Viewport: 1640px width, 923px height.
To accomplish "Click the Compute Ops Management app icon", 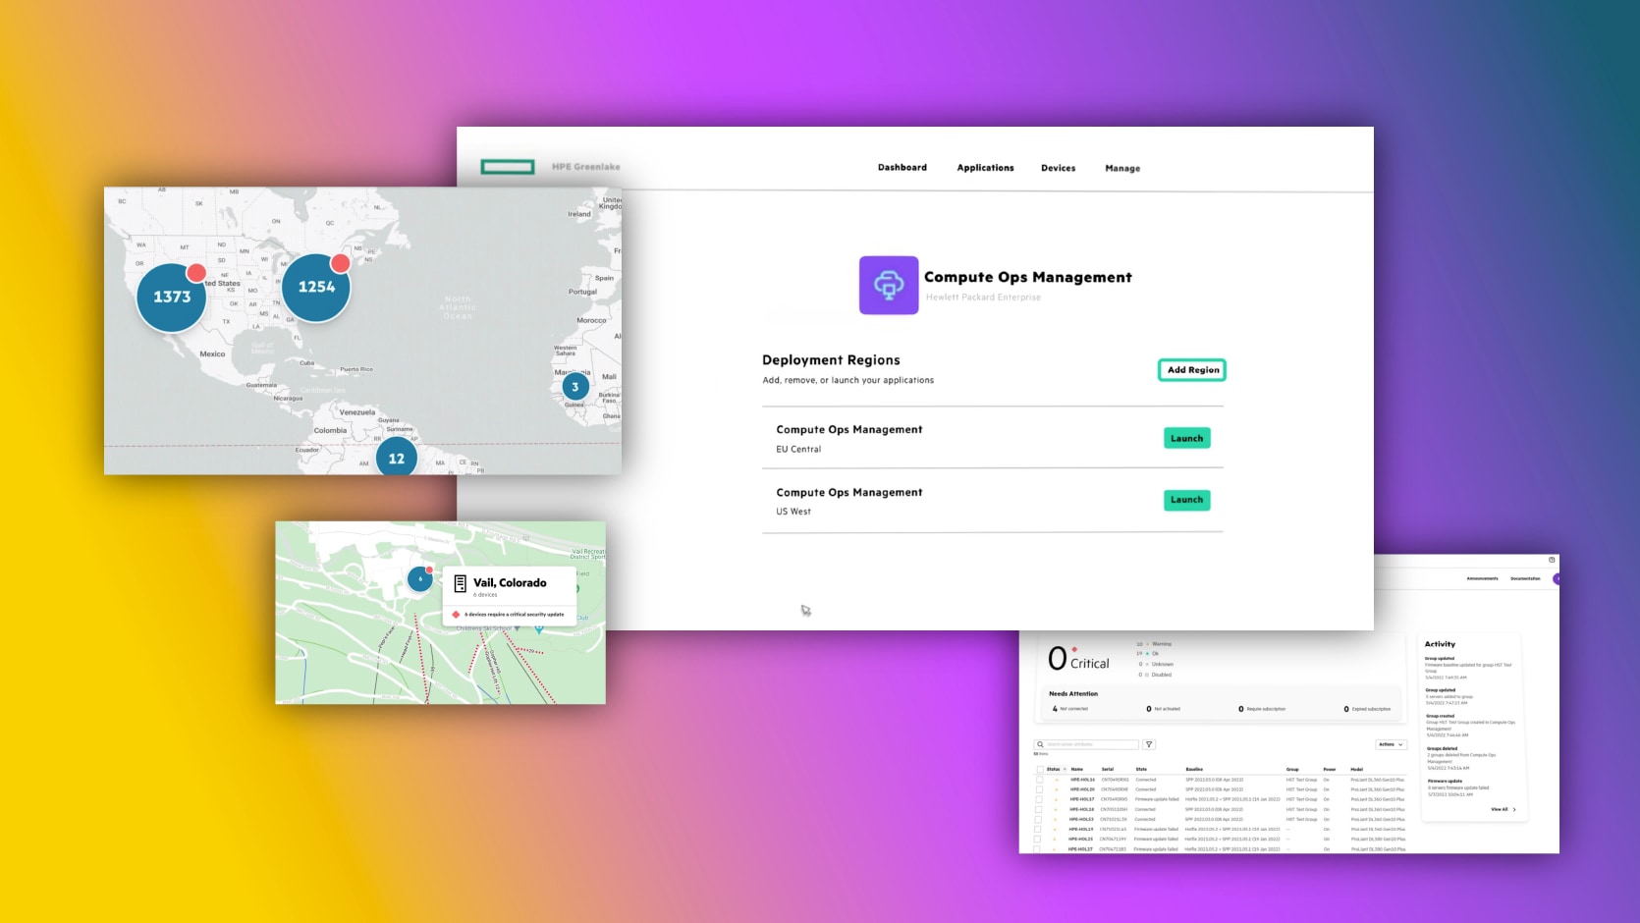I will pyautogui.click(x=888, y=286).
